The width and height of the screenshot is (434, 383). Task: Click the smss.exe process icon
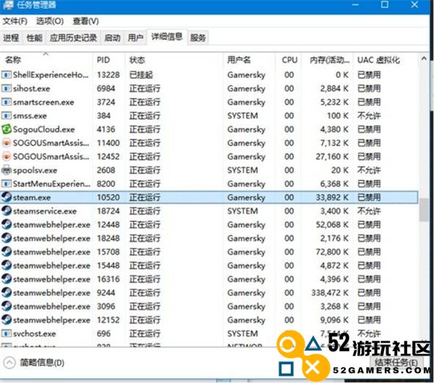[7, 116]
